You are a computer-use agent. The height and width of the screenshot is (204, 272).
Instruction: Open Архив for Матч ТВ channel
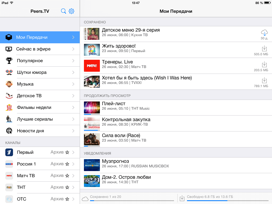click(57, 176)
